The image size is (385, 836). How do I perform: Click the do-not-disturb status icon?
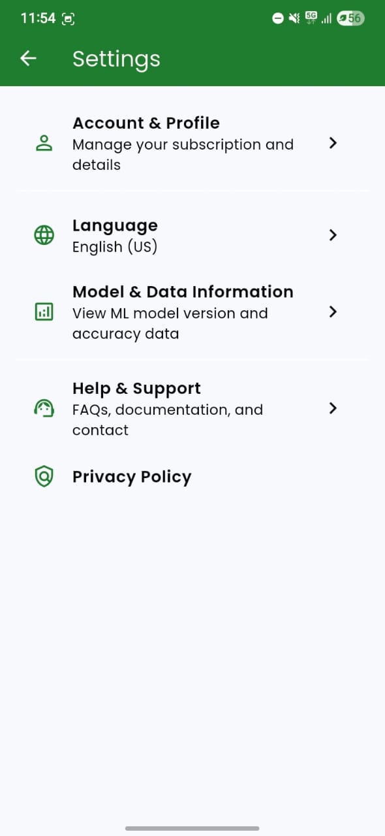277,18
